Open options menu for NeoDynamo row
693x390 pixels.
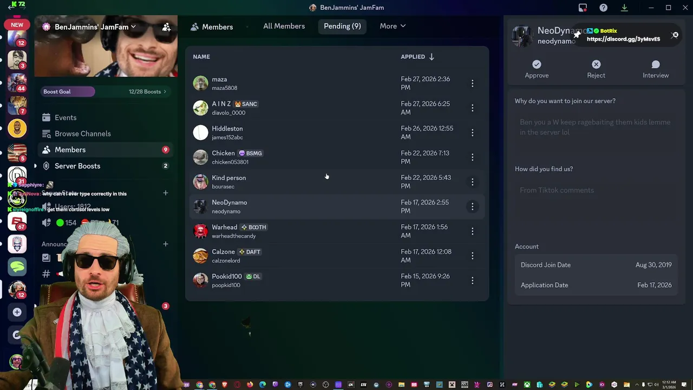pyautogui.click(x=472, y=206)
